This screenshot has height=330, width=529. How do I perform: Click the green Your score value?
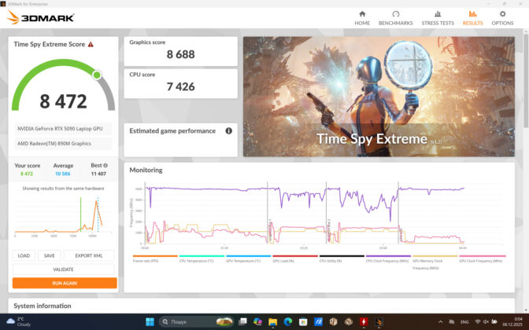coord(27,174)
